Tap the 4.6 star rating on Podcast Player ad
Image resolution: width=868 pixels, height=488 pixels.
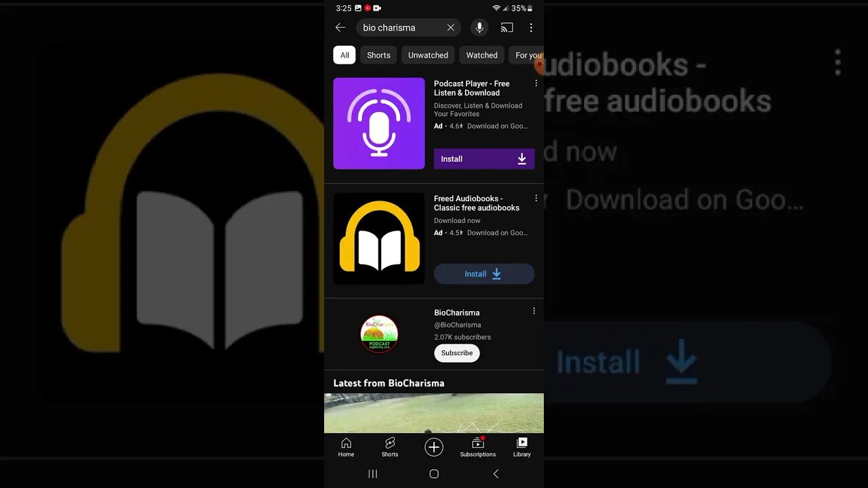(456, 126)
